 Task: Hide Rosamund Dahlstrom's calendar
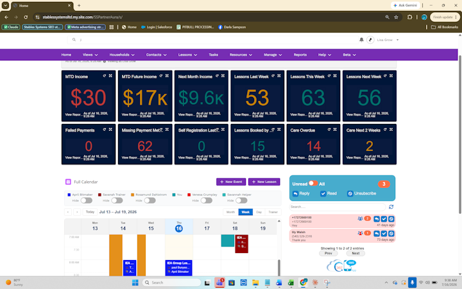pos(150,200)
